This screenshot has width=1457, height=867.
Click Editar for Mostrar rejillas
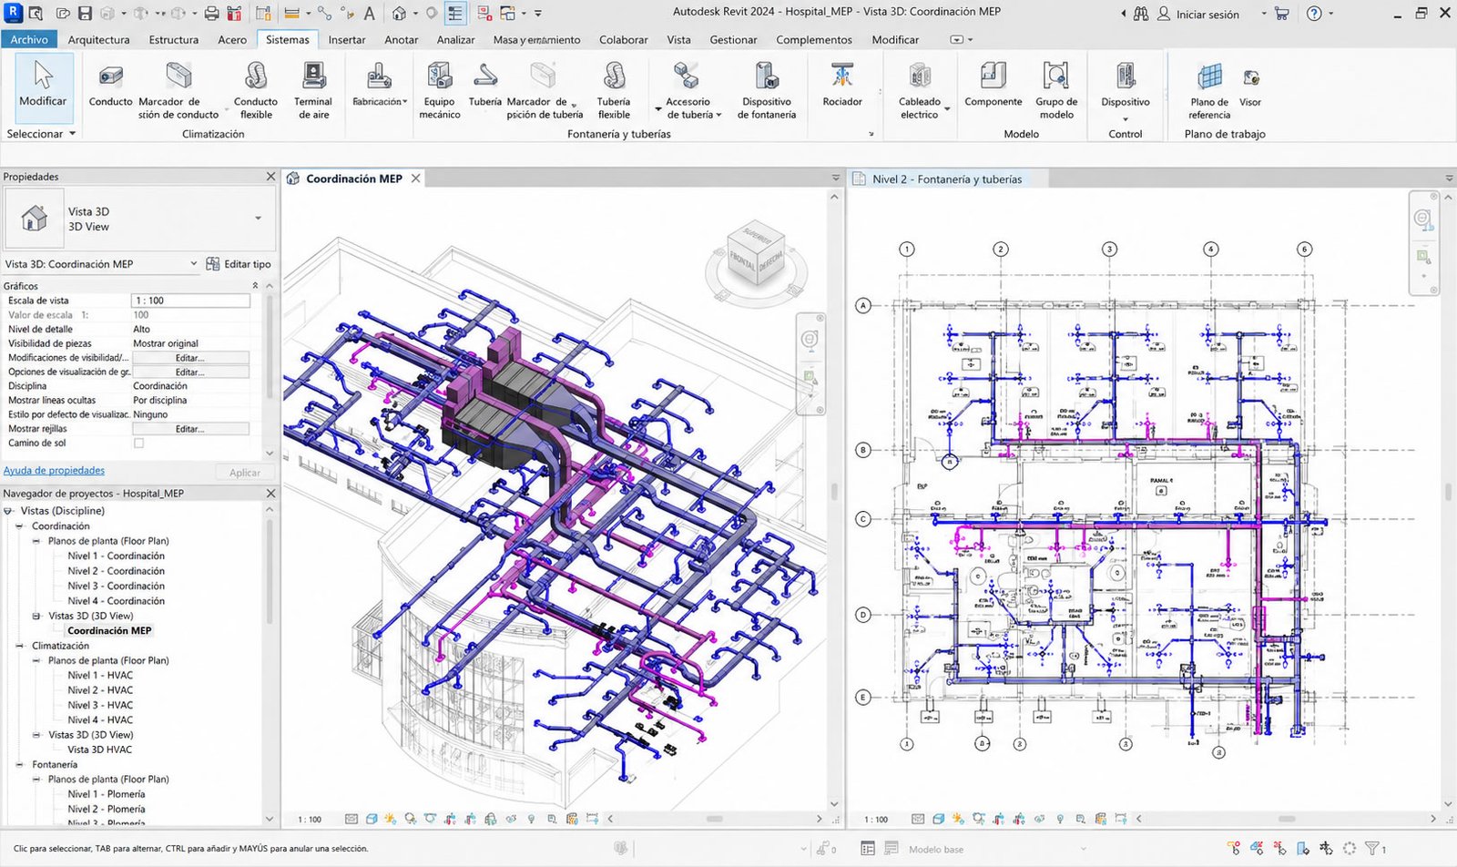pyautogui.click(x=190, y=429)
